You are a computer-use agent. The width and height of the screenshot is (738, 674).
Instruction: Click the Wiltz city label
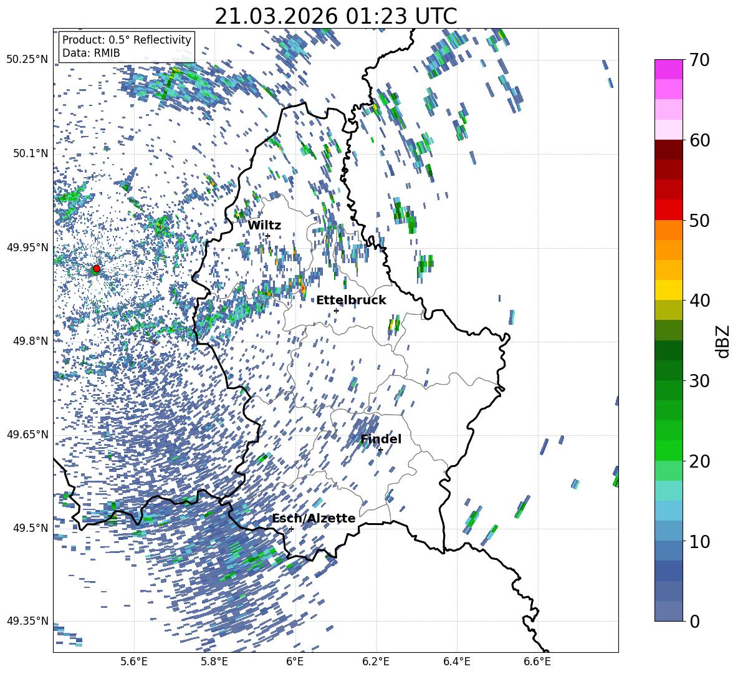tap(264, 226)
